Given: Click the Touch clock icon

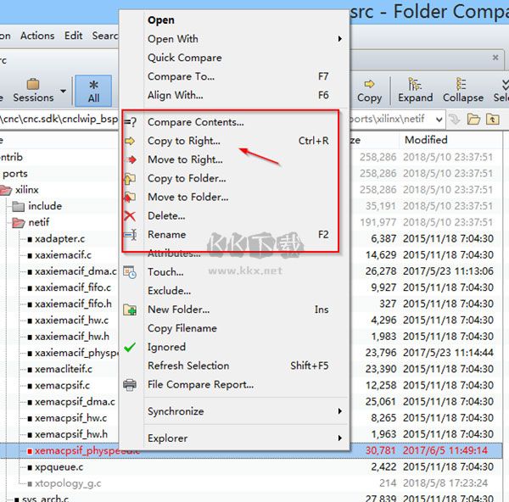Looking at the screenshot, I should (x=130, y=272).
